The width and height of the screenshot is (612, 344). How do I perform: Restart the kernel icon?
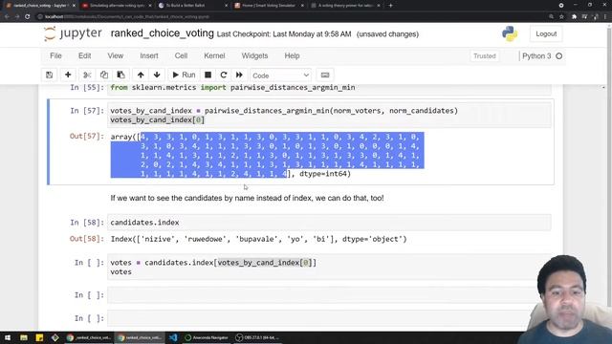pyautogui.click(x=224, y=75)
